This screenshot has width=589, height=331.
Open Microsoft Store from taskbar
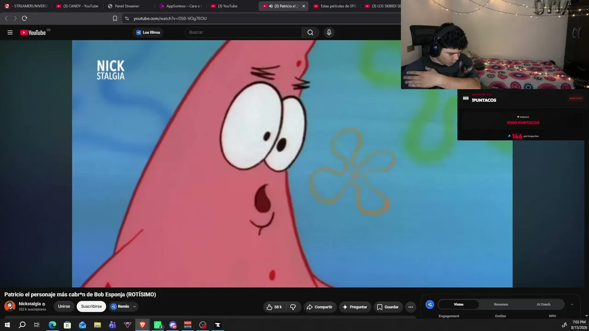pyautogui.click(x=67, y=325)
